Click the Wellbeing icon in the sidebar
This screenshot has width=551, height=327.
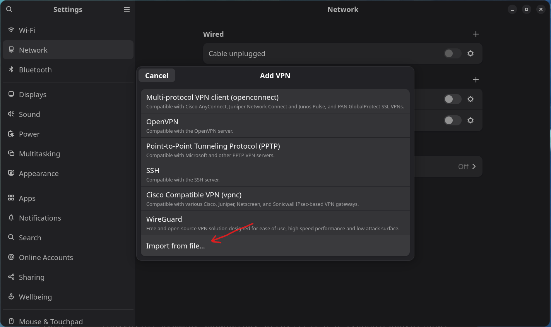[11, 297]
